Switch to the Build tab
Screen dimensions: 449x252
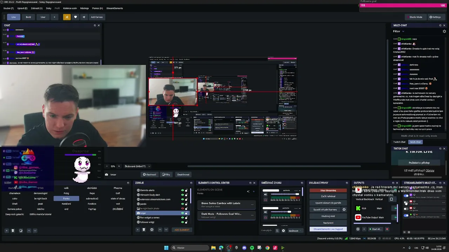28,17
